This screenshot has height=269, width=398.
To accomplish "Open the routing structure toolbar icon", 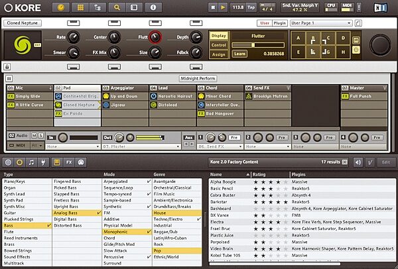I will [x=98, y=7].
